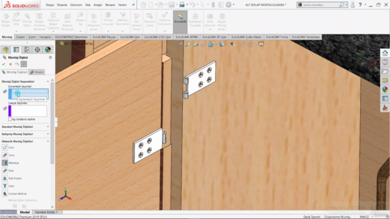This screenshot has width=390, height=219.
Task: Click the Bileşen Ekle ribbon command
Action: click(x=16, y=19)
